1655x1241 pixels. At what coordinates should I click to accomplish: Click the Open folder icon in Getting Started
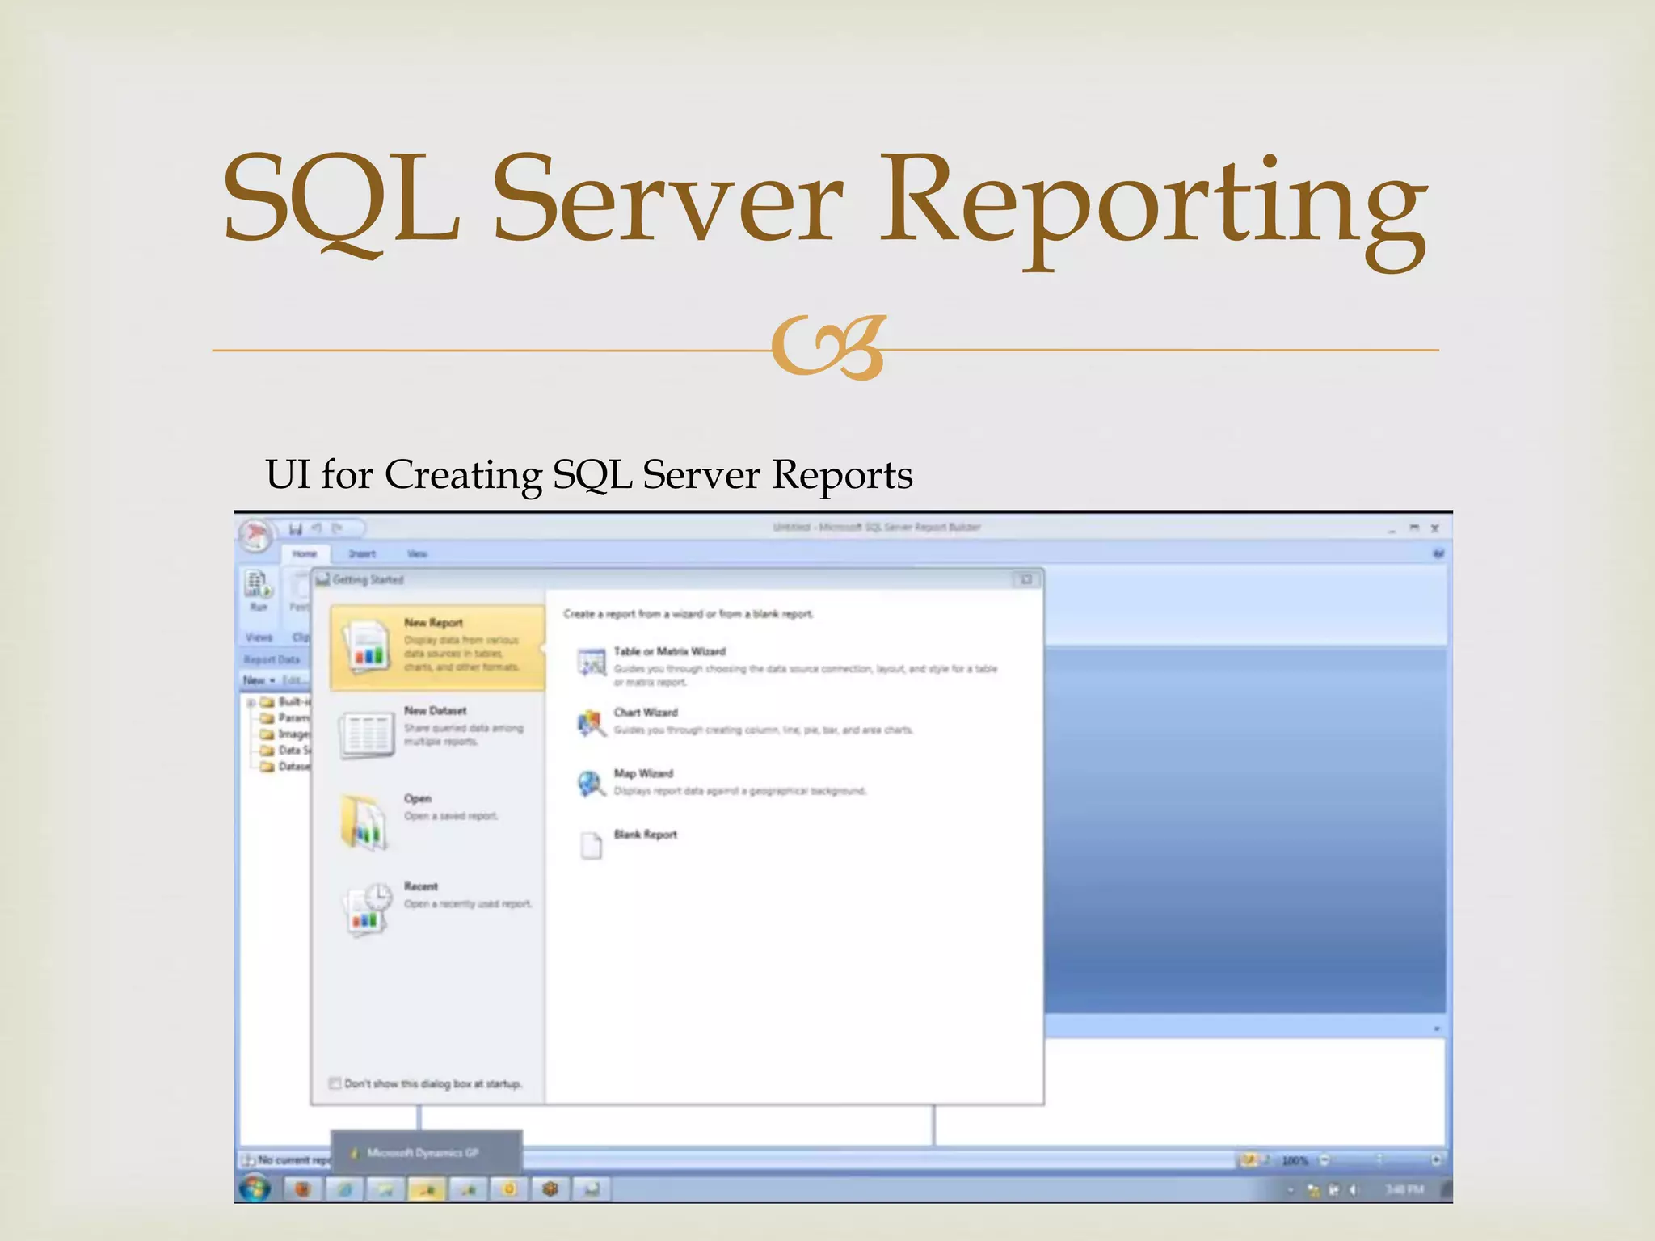coord(364,821)
